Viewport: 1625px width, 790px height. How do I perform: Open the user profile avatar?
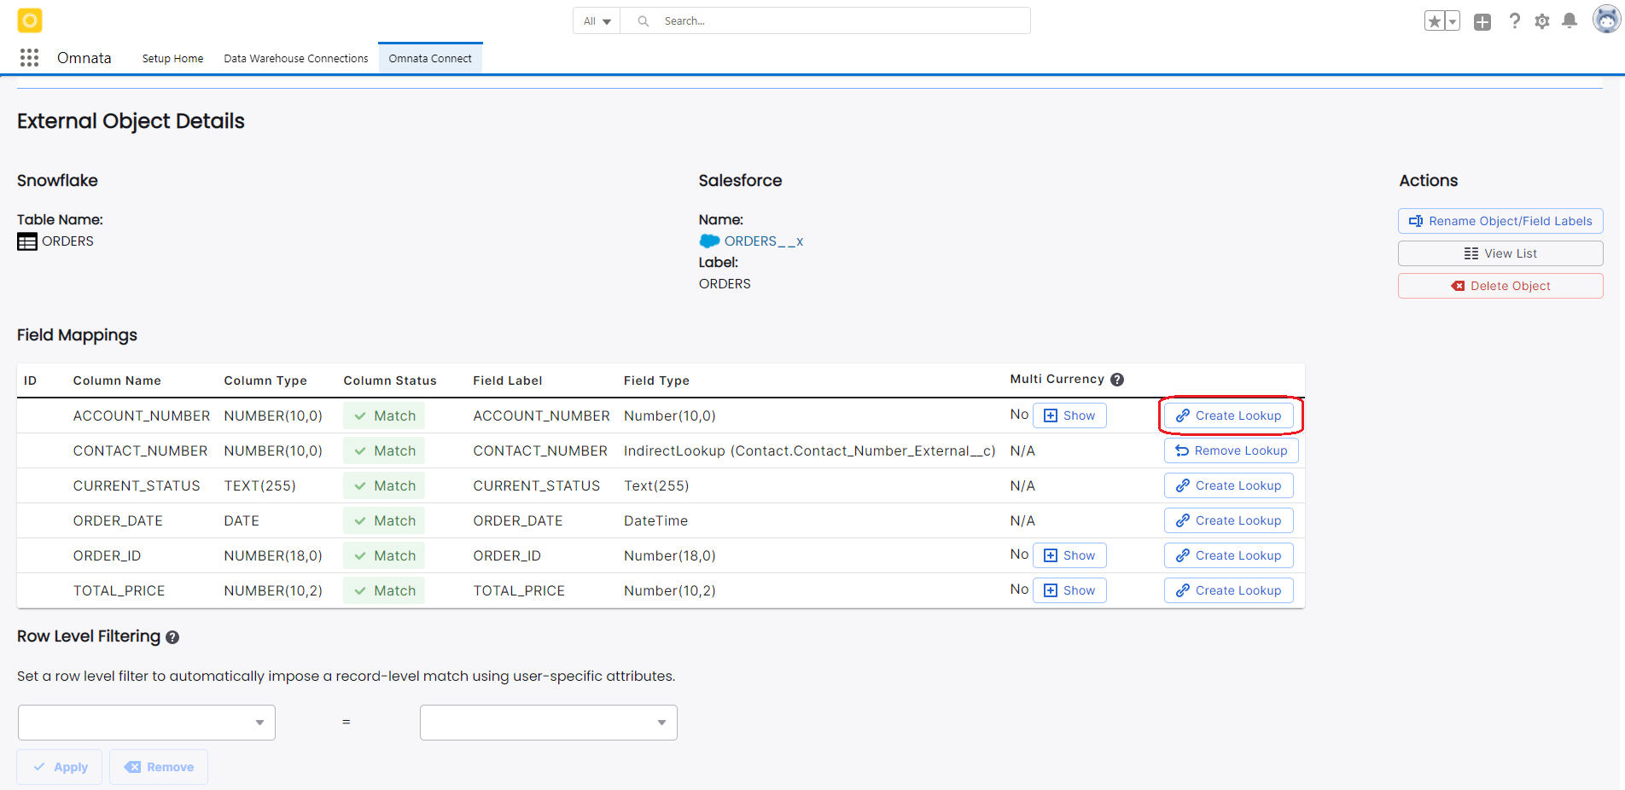(1606, 20)
